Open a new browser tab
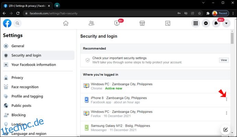 tap(57, 6)
